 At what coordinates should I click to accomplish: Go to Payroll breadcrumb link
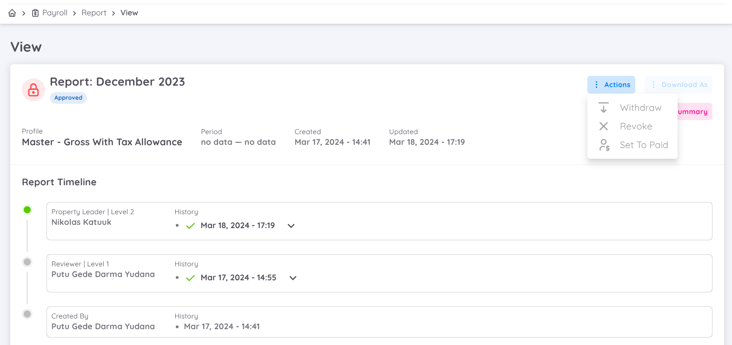[55, 13]
